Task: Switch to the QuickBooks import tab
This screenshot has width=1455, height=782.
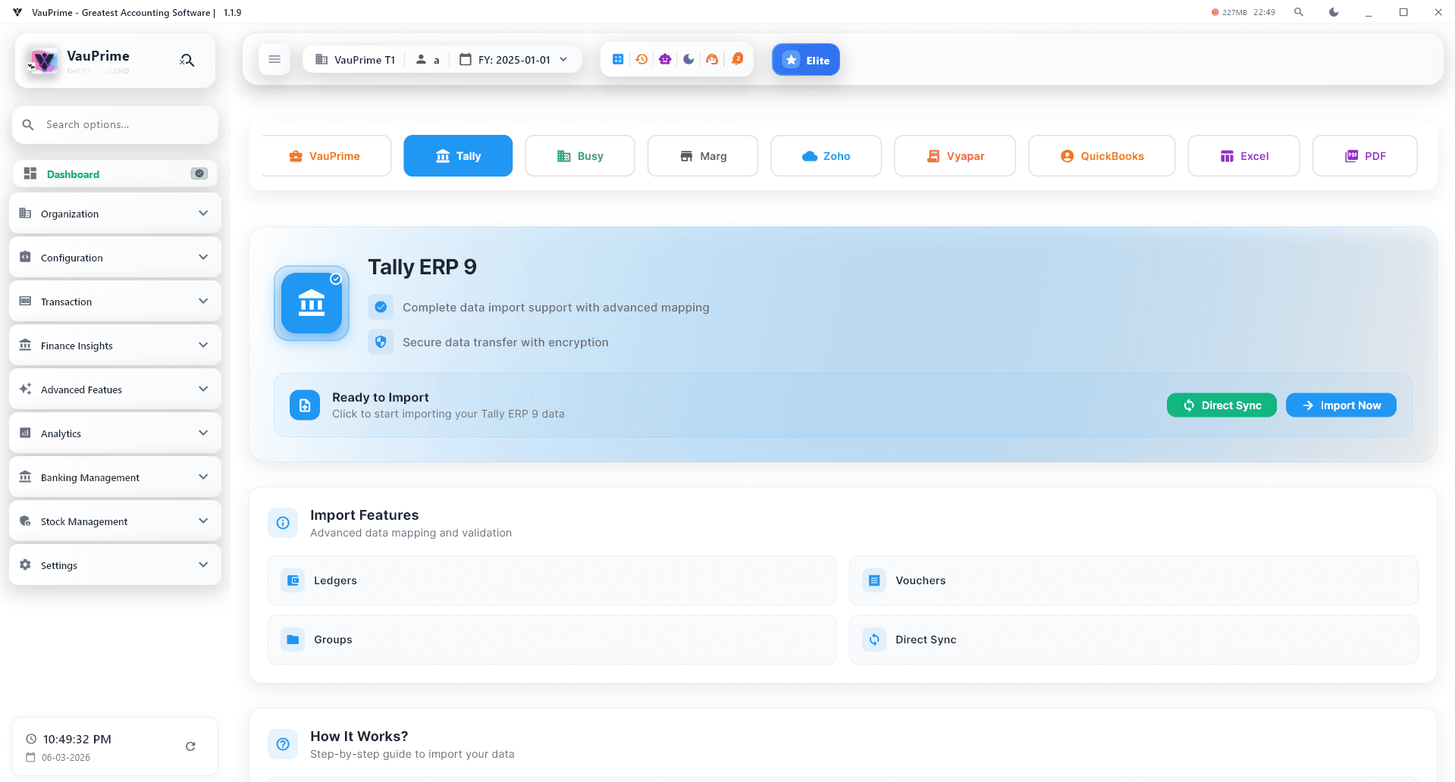Action: (x=1102, y=156)
